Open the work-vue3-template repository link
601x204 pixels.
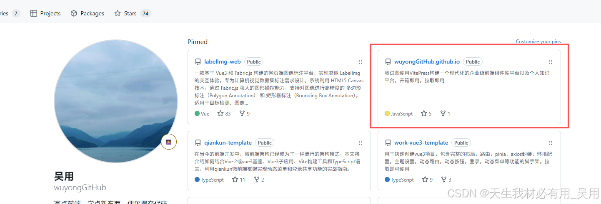(421, 143)
